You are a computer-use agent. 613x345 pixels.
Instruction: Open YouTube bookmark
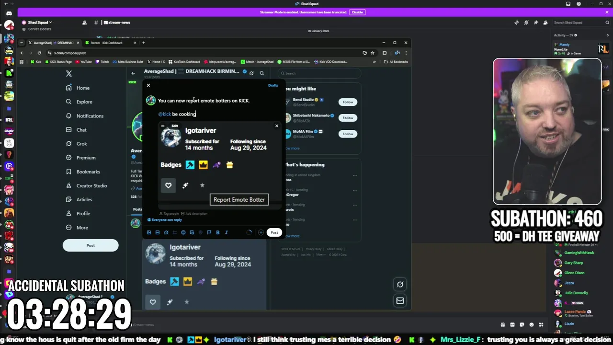click(x=84, y=62)
